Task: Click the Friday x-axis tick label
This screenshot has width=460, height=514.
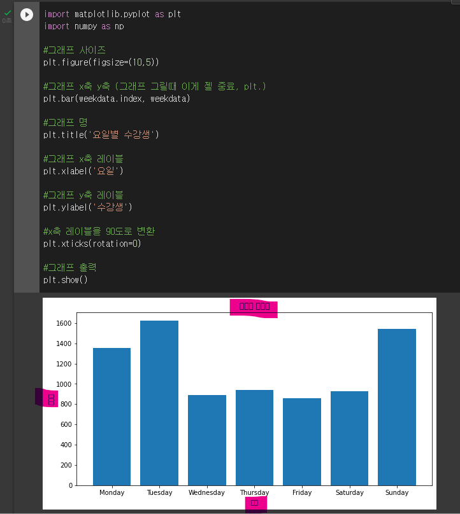Action: click(x=302, y=492)
